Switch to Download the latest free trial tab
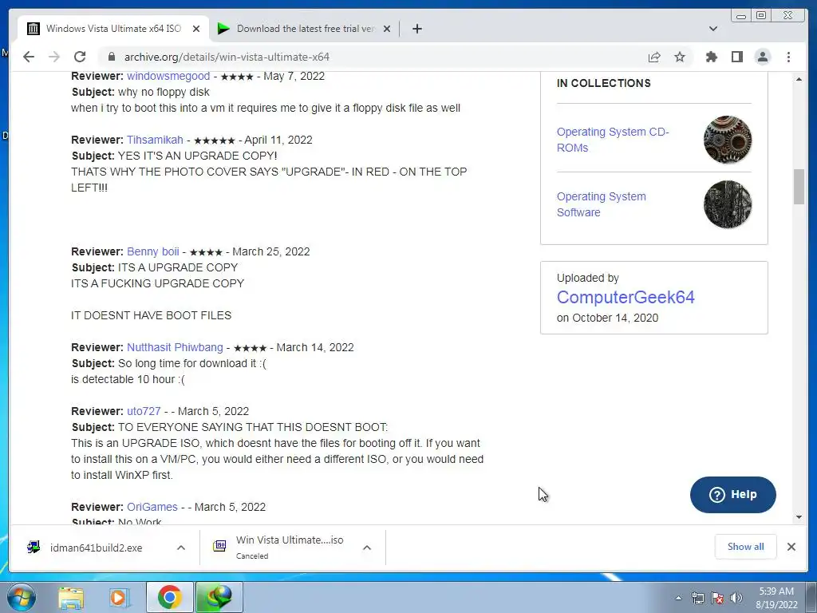 (305, 29)
